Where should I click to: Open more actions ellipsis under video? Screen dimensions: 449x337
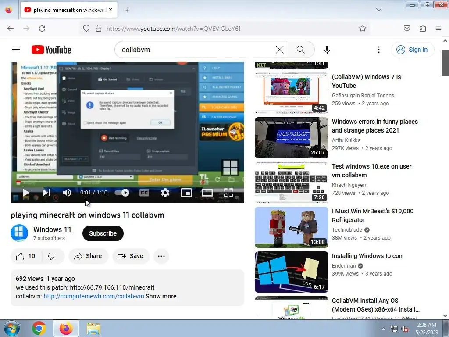coord(161,256)
